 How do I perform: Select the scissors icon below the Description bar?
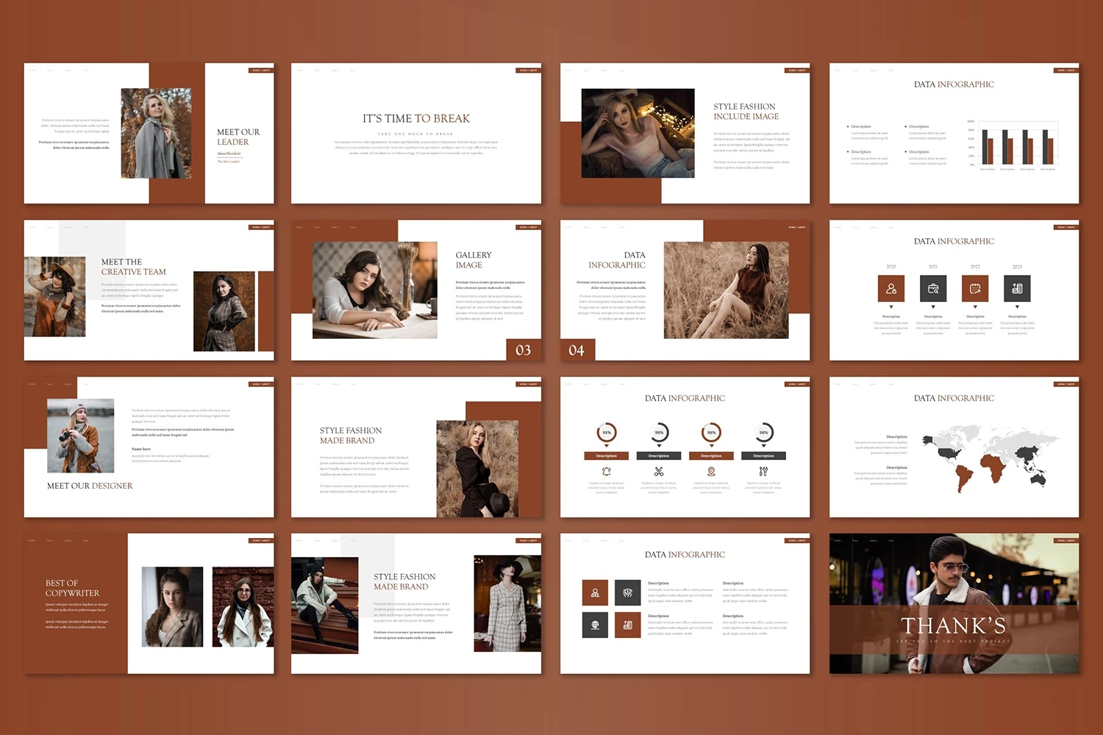(x=659, y=471)
